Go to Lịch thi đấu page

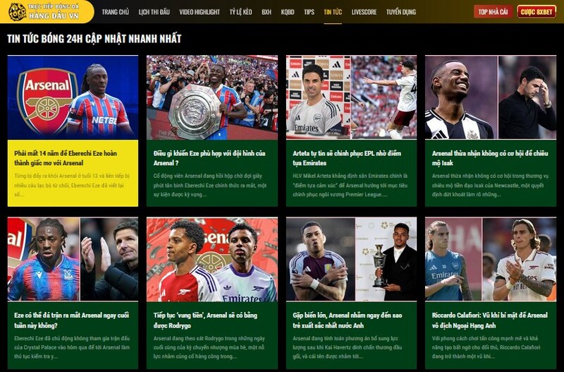tap(154, 12)
